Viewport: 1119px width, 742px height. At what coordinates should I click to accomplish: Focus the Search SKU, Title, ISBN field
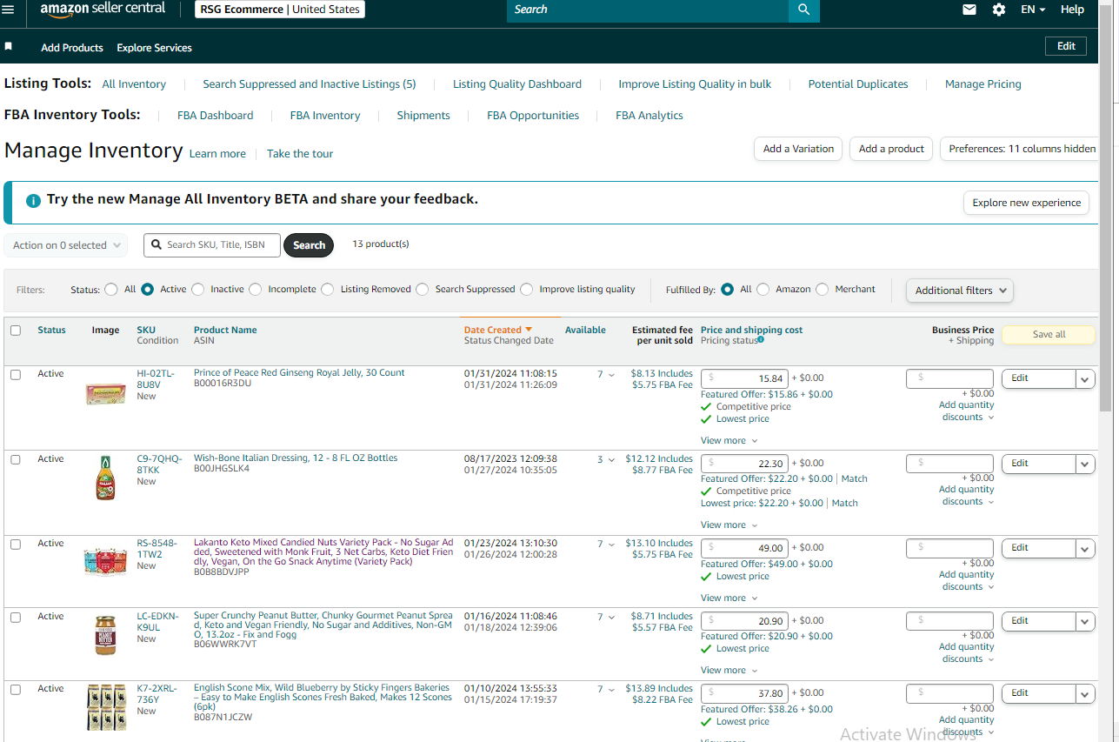(x=212, y=245)
